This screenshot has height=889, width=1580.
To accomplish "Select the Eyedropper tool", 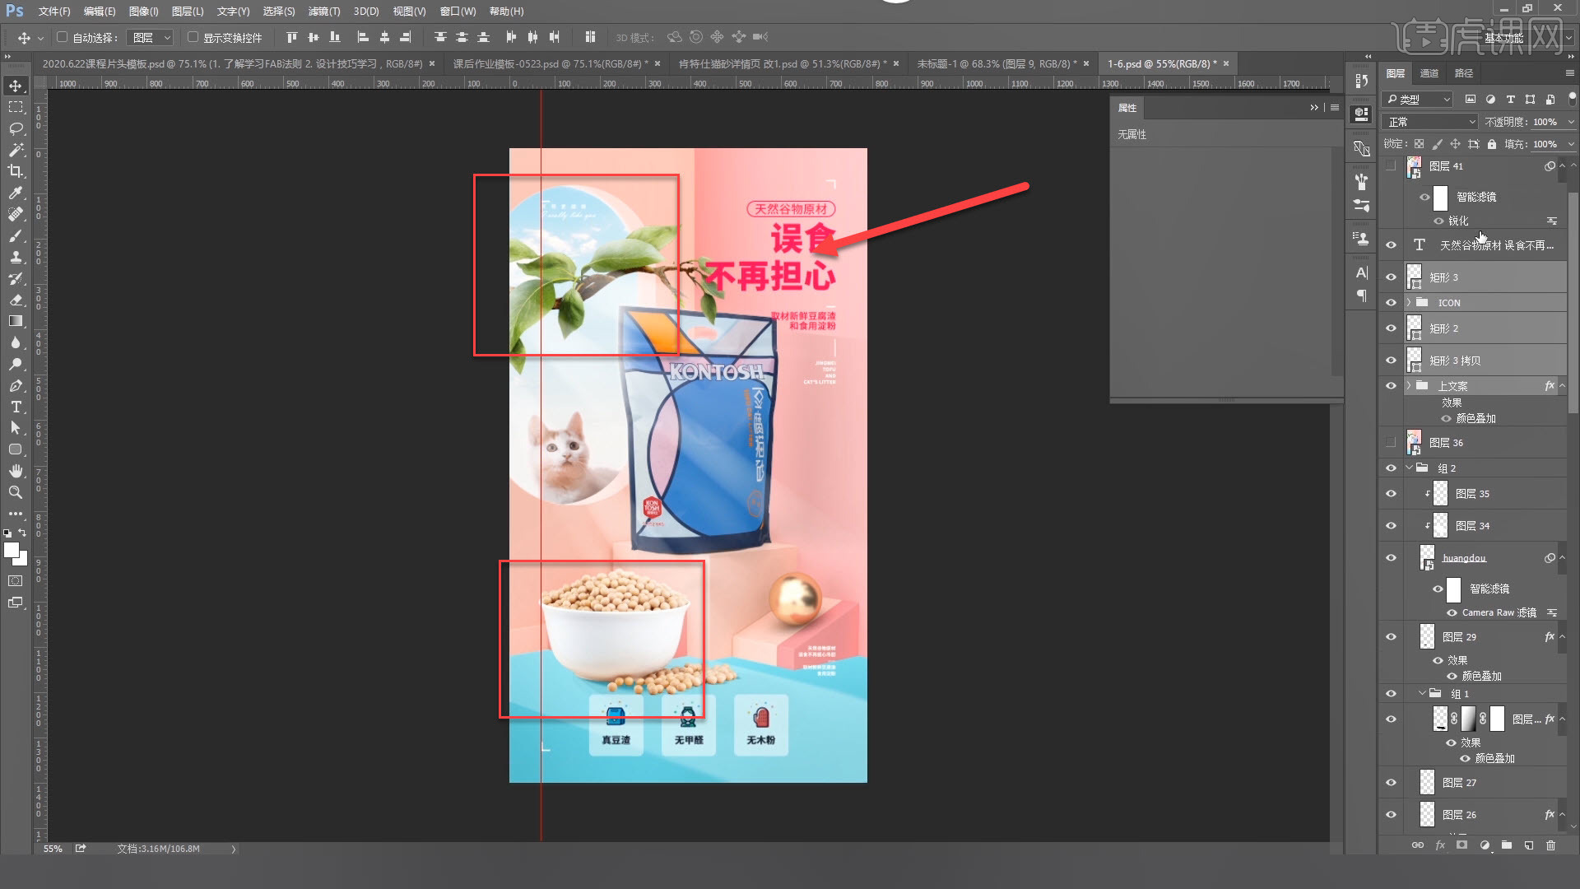I will click(x=16, y=193).
